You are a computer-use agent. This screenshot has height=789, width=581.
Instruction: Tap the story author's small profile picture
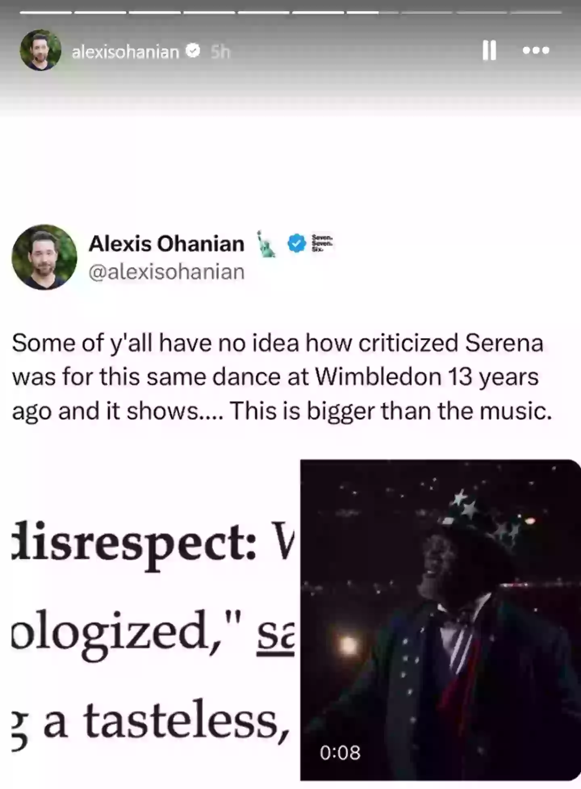tap(40, 50)
